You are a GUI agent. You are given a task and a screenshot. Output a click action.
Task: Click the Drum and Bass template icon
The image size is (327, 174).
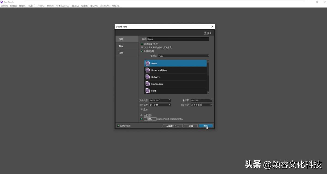point(148,70)
